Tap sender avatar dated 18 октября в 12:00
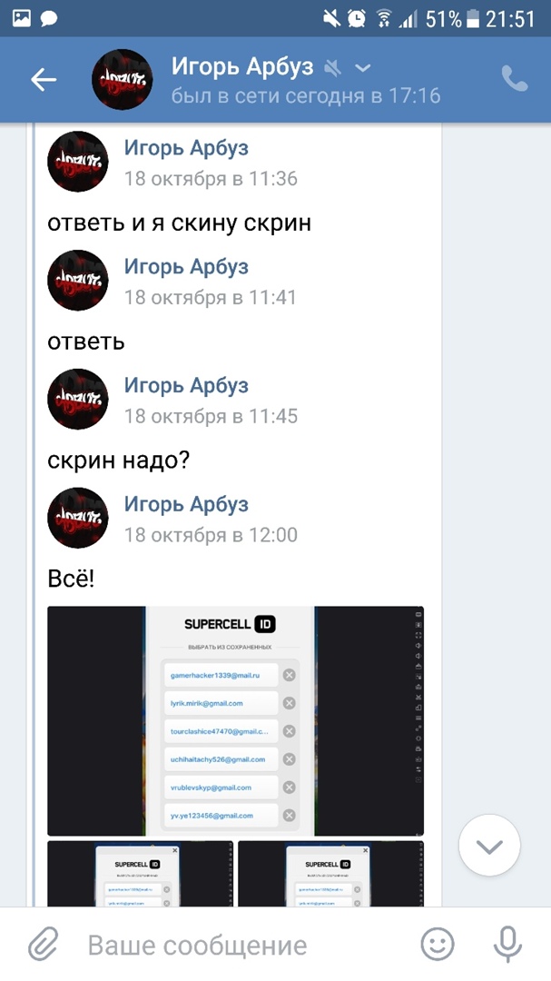Image resolution: width=551 pixels, height=981 pixels. 77,518
